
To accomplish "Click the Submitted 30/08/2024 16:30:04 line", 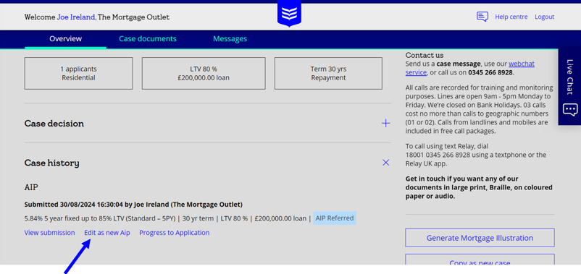I will click(x=133, y=205).
